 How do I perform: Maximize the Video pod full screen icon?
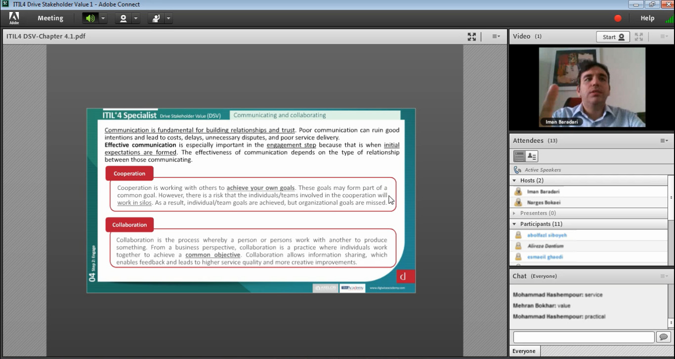coord(639,37)
